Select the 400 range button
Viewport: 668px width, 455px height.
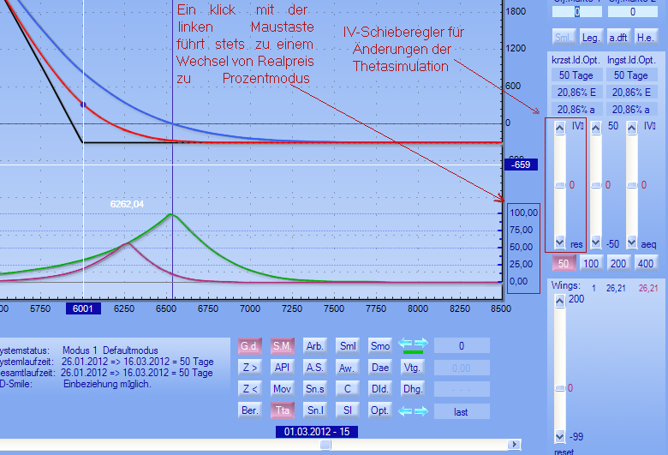[645, 263]
